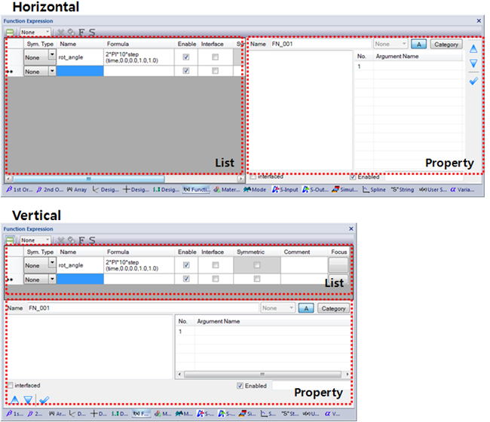
Task: Click rot_angle name cell in Horizontal list
Action: [80, 57]
